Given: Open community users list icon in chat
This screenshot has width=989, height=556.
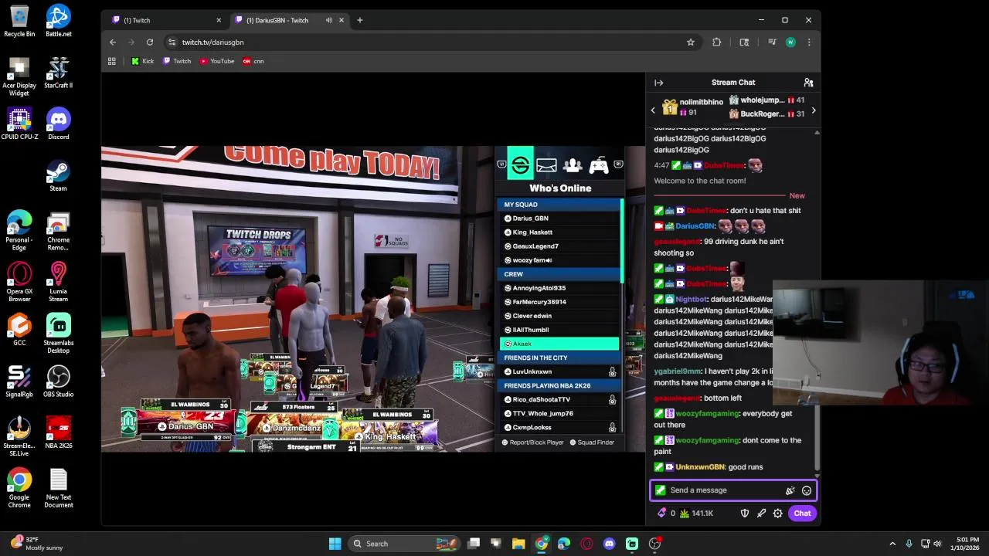Looking at the screenshot, I should (808, 83).
